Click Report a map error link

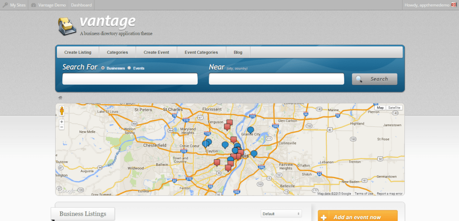(x=390, y=194)
